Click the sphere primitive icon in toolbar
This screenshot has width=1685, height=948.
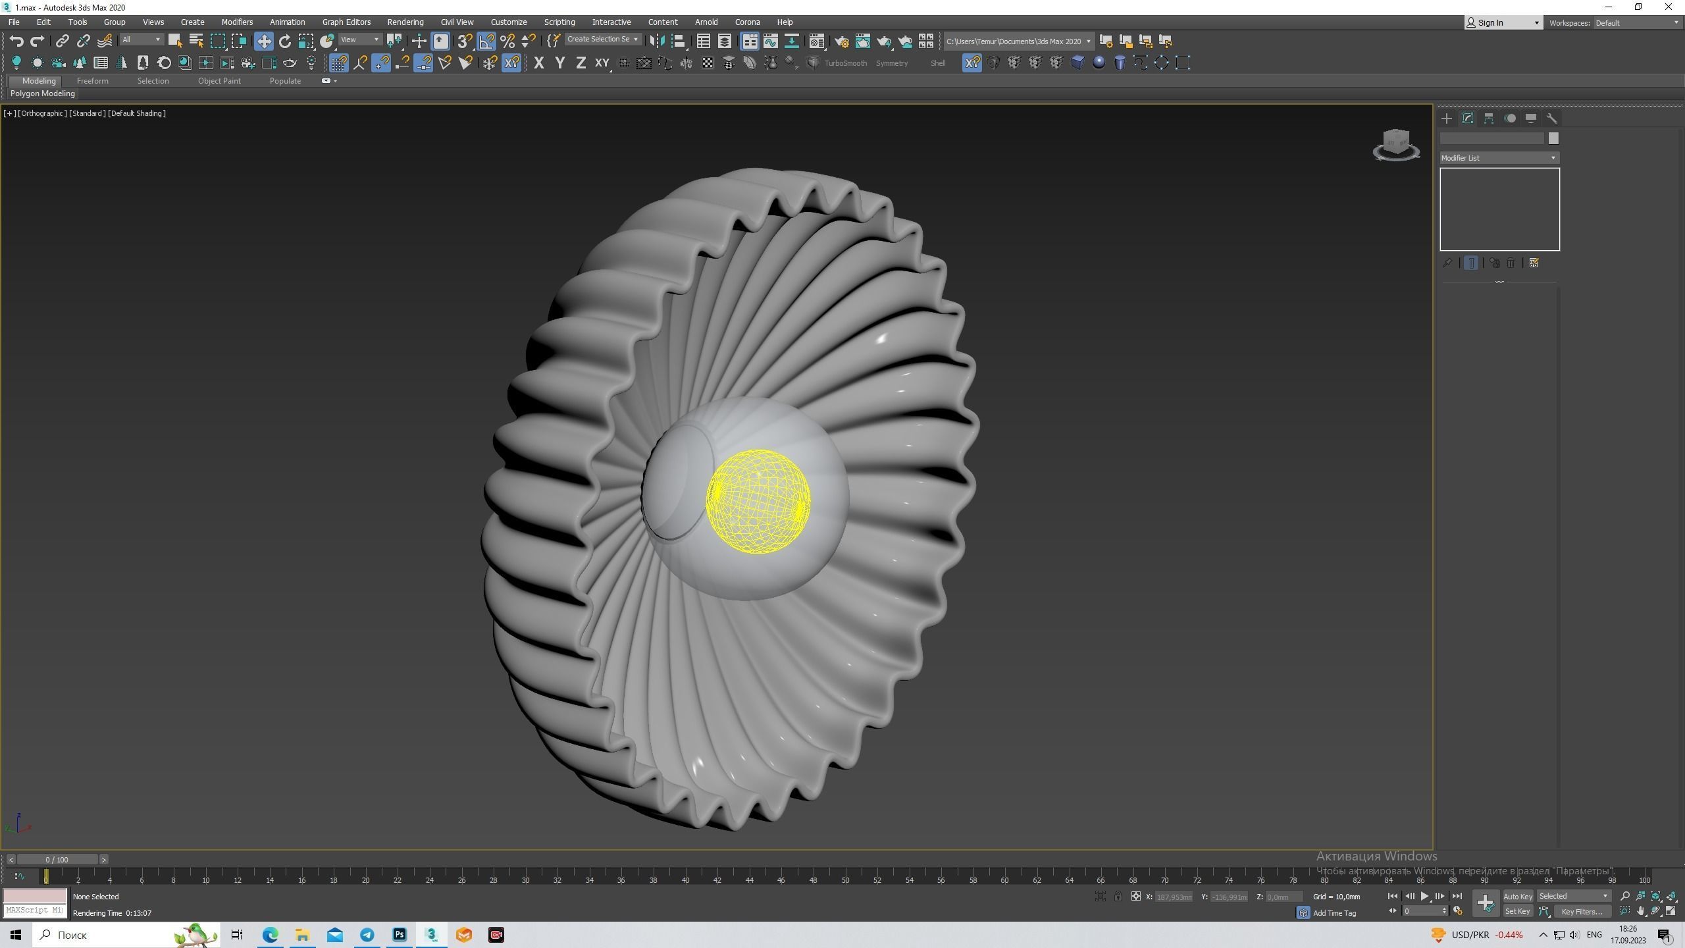pyautogui.click(x=1098, y=63)
